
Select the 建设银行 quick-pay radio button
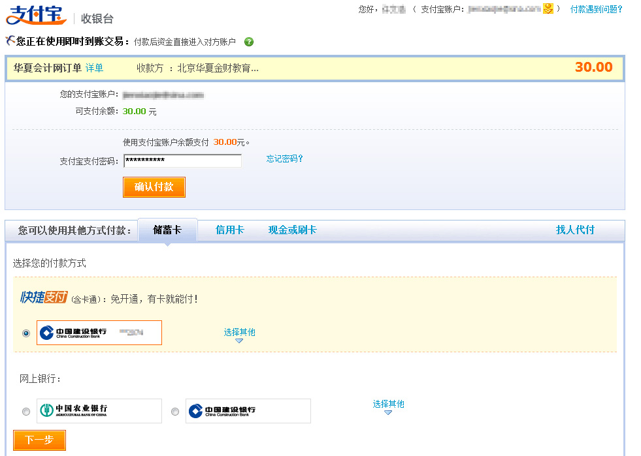pos(26,333)
